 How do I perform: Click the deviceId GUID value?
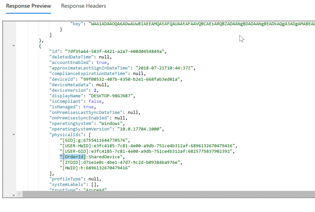(x=143, y=79)
